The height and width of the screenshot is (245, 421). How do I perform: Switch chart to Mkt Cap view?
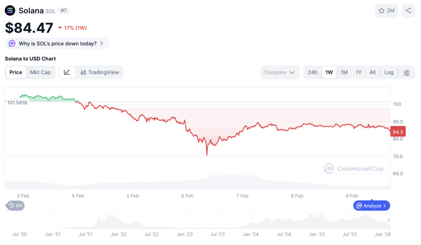(x=40, y=72)
